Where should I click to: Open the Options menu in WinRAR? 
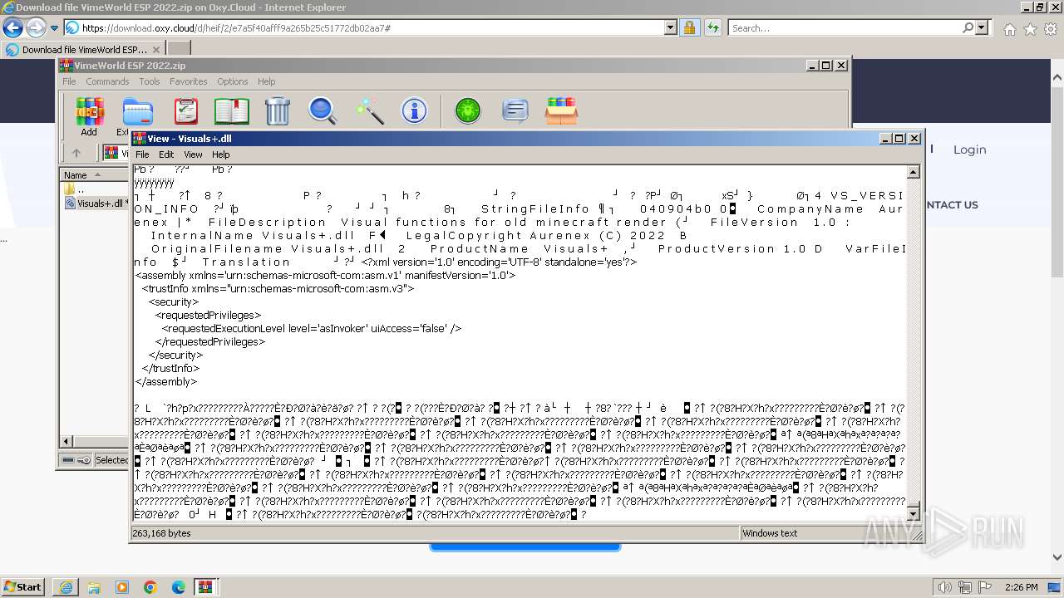pos(233,81)
